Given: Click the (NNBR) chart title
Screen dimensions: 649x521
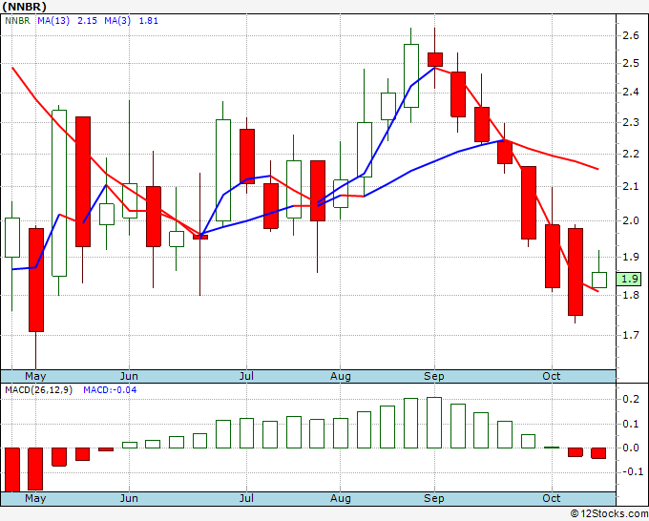Looking at the screenshot, I should pos(25,7).
